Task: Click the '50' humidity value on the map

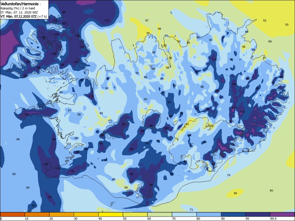Action: 287,25
